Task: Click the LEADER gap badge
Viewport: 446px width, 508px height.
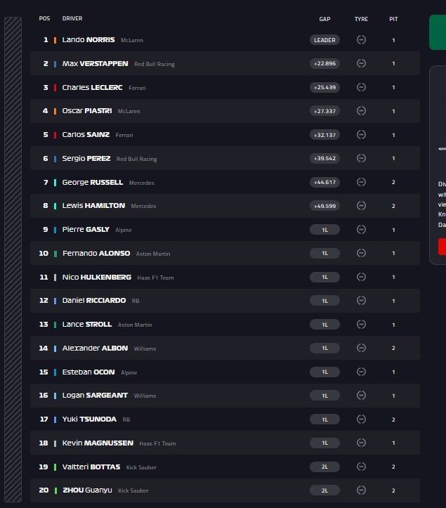Action: pyautogui.click(x=324, y=40)
